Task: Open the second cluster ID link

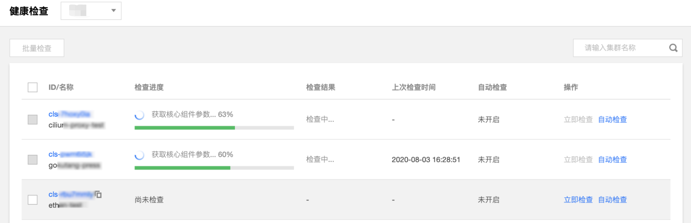Action: coord(71,154)
